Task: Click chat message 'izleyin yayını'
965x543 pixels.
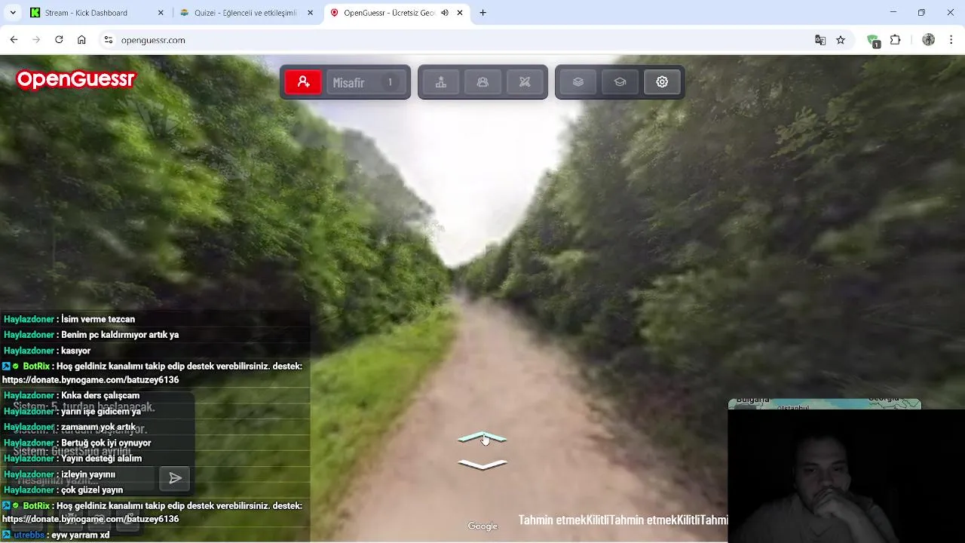Action: [88, 474]
